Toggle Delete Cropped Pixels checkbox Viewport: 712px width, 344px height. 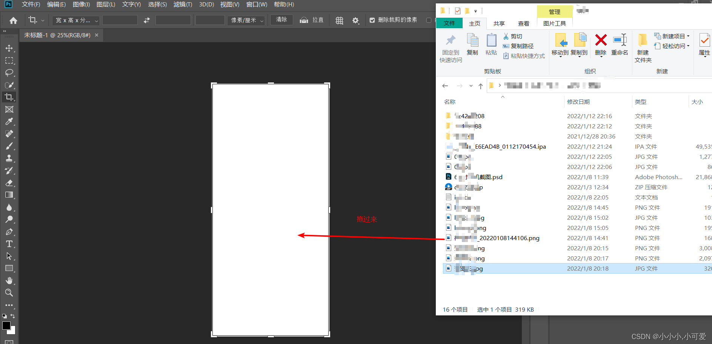pos(372,20)
